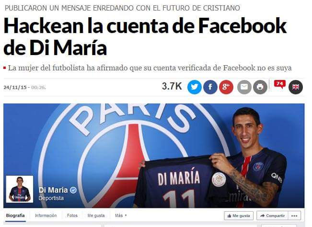The width and height of the screenshot is (312, 227).
Task: Switch to the Información tab
Action: pyautogui.click(x=46, y=216)
